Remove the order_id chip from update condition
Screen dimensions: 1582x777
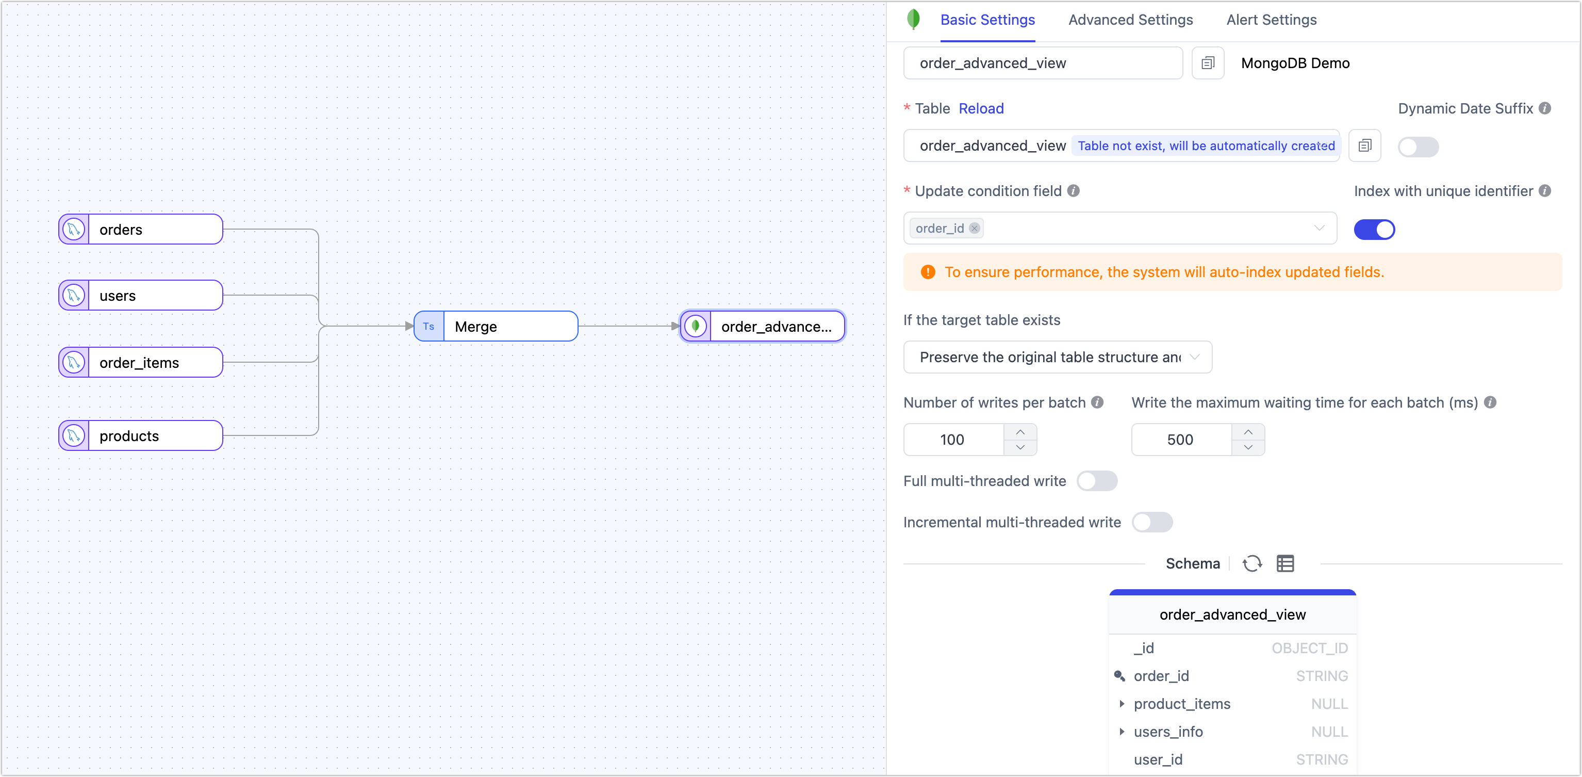[x=975, y=228]
